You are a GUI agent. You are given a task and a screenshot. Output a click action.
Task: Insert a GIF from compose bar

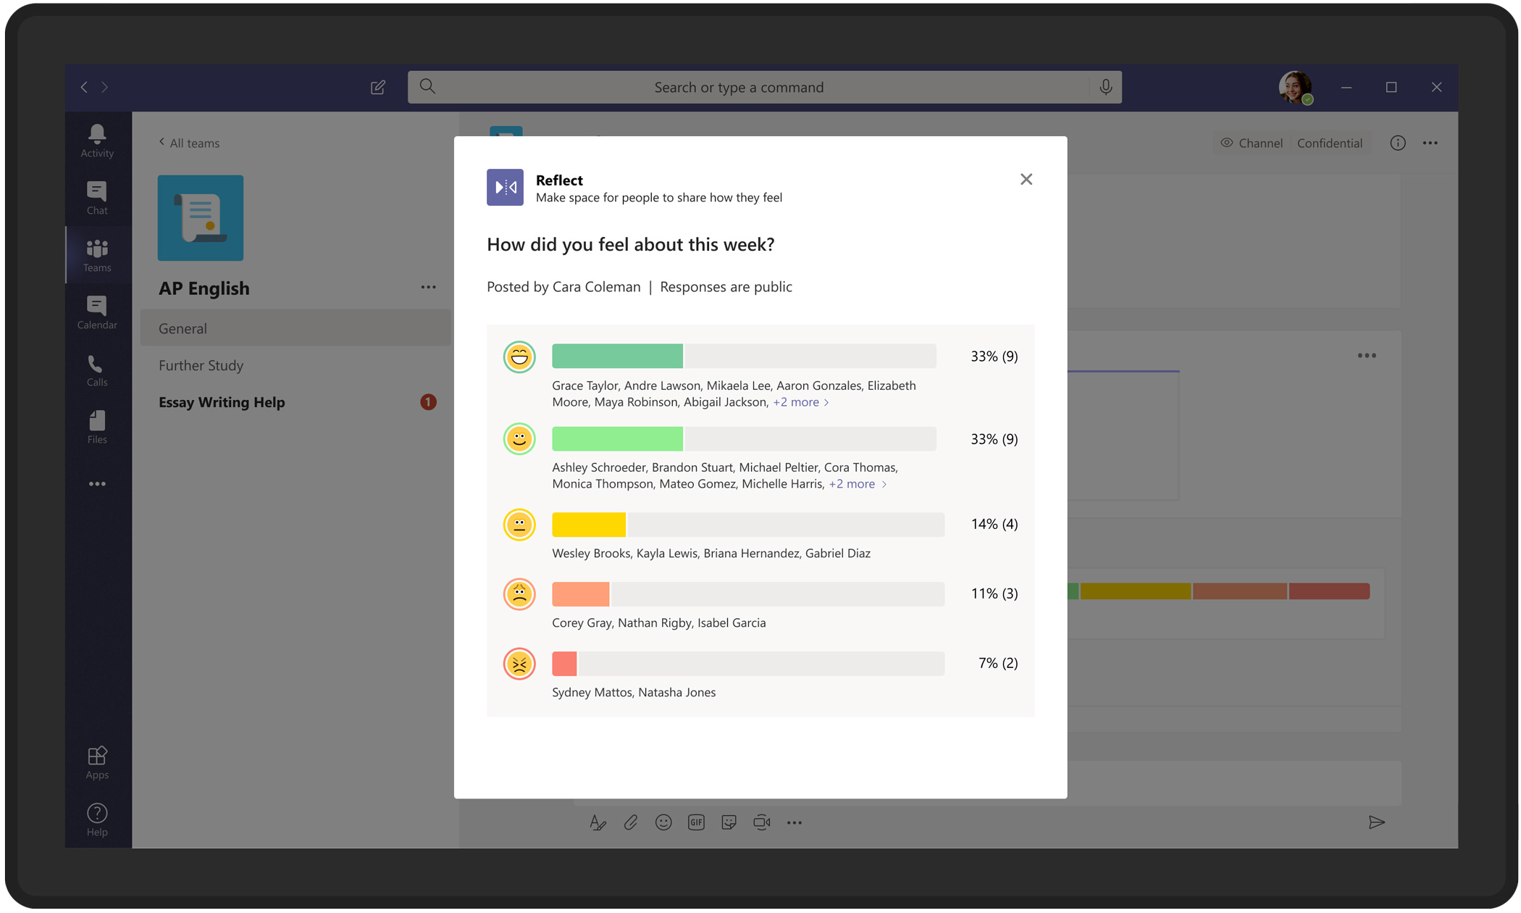pyautogui.click(x=696, y=822)
